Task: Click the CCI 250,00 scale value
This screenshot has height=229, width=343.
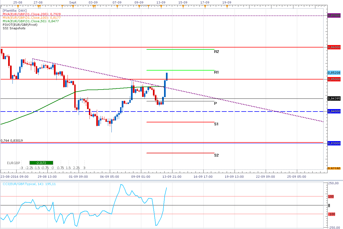Action: [334, 183]
